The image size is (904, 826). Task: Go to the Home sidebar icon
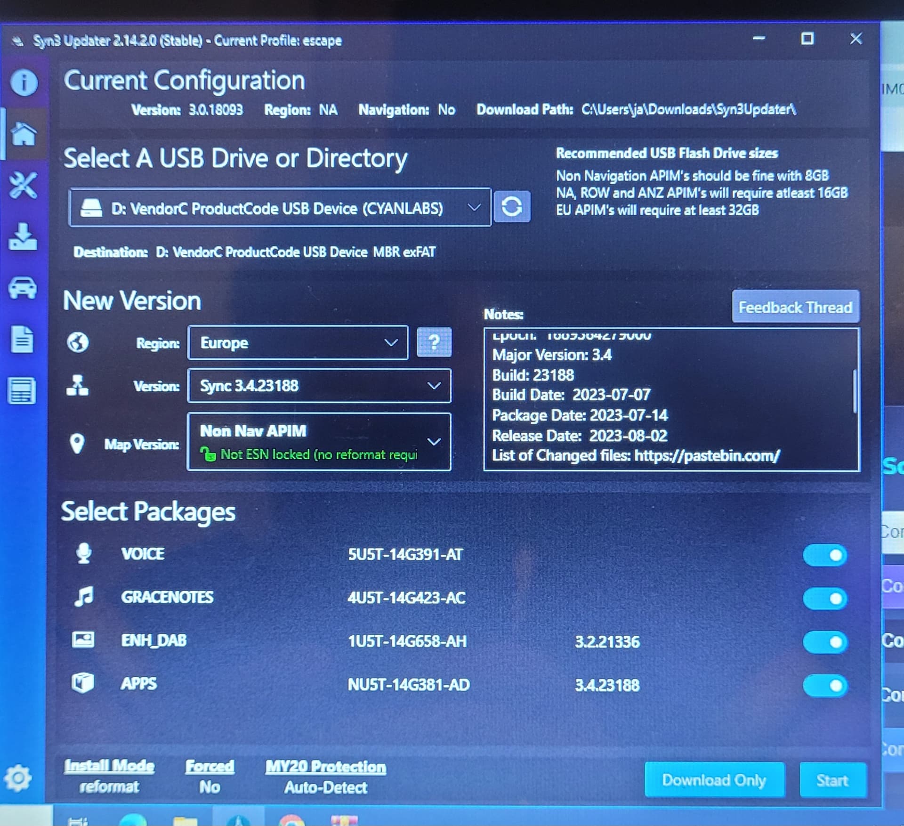point(24,134)
